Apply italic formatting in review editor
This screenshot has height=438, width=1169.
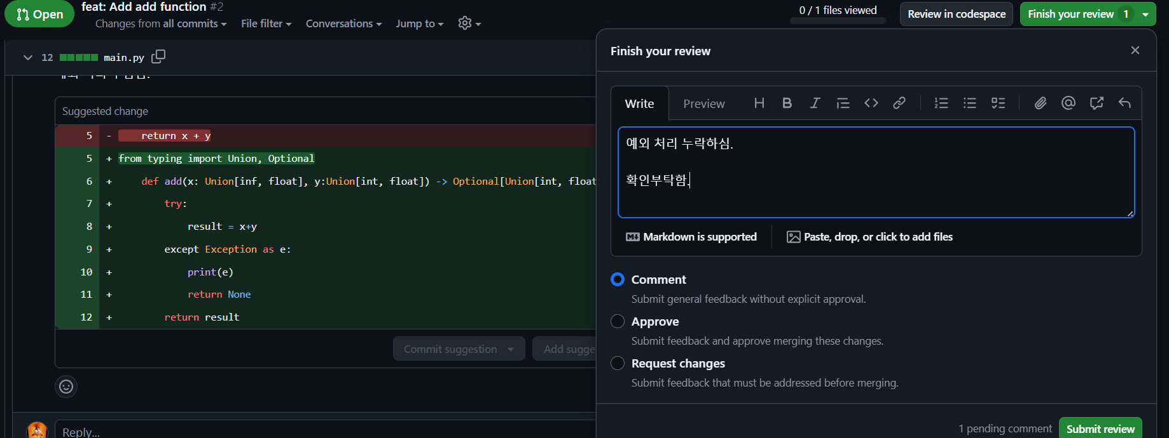click(815, 103)
